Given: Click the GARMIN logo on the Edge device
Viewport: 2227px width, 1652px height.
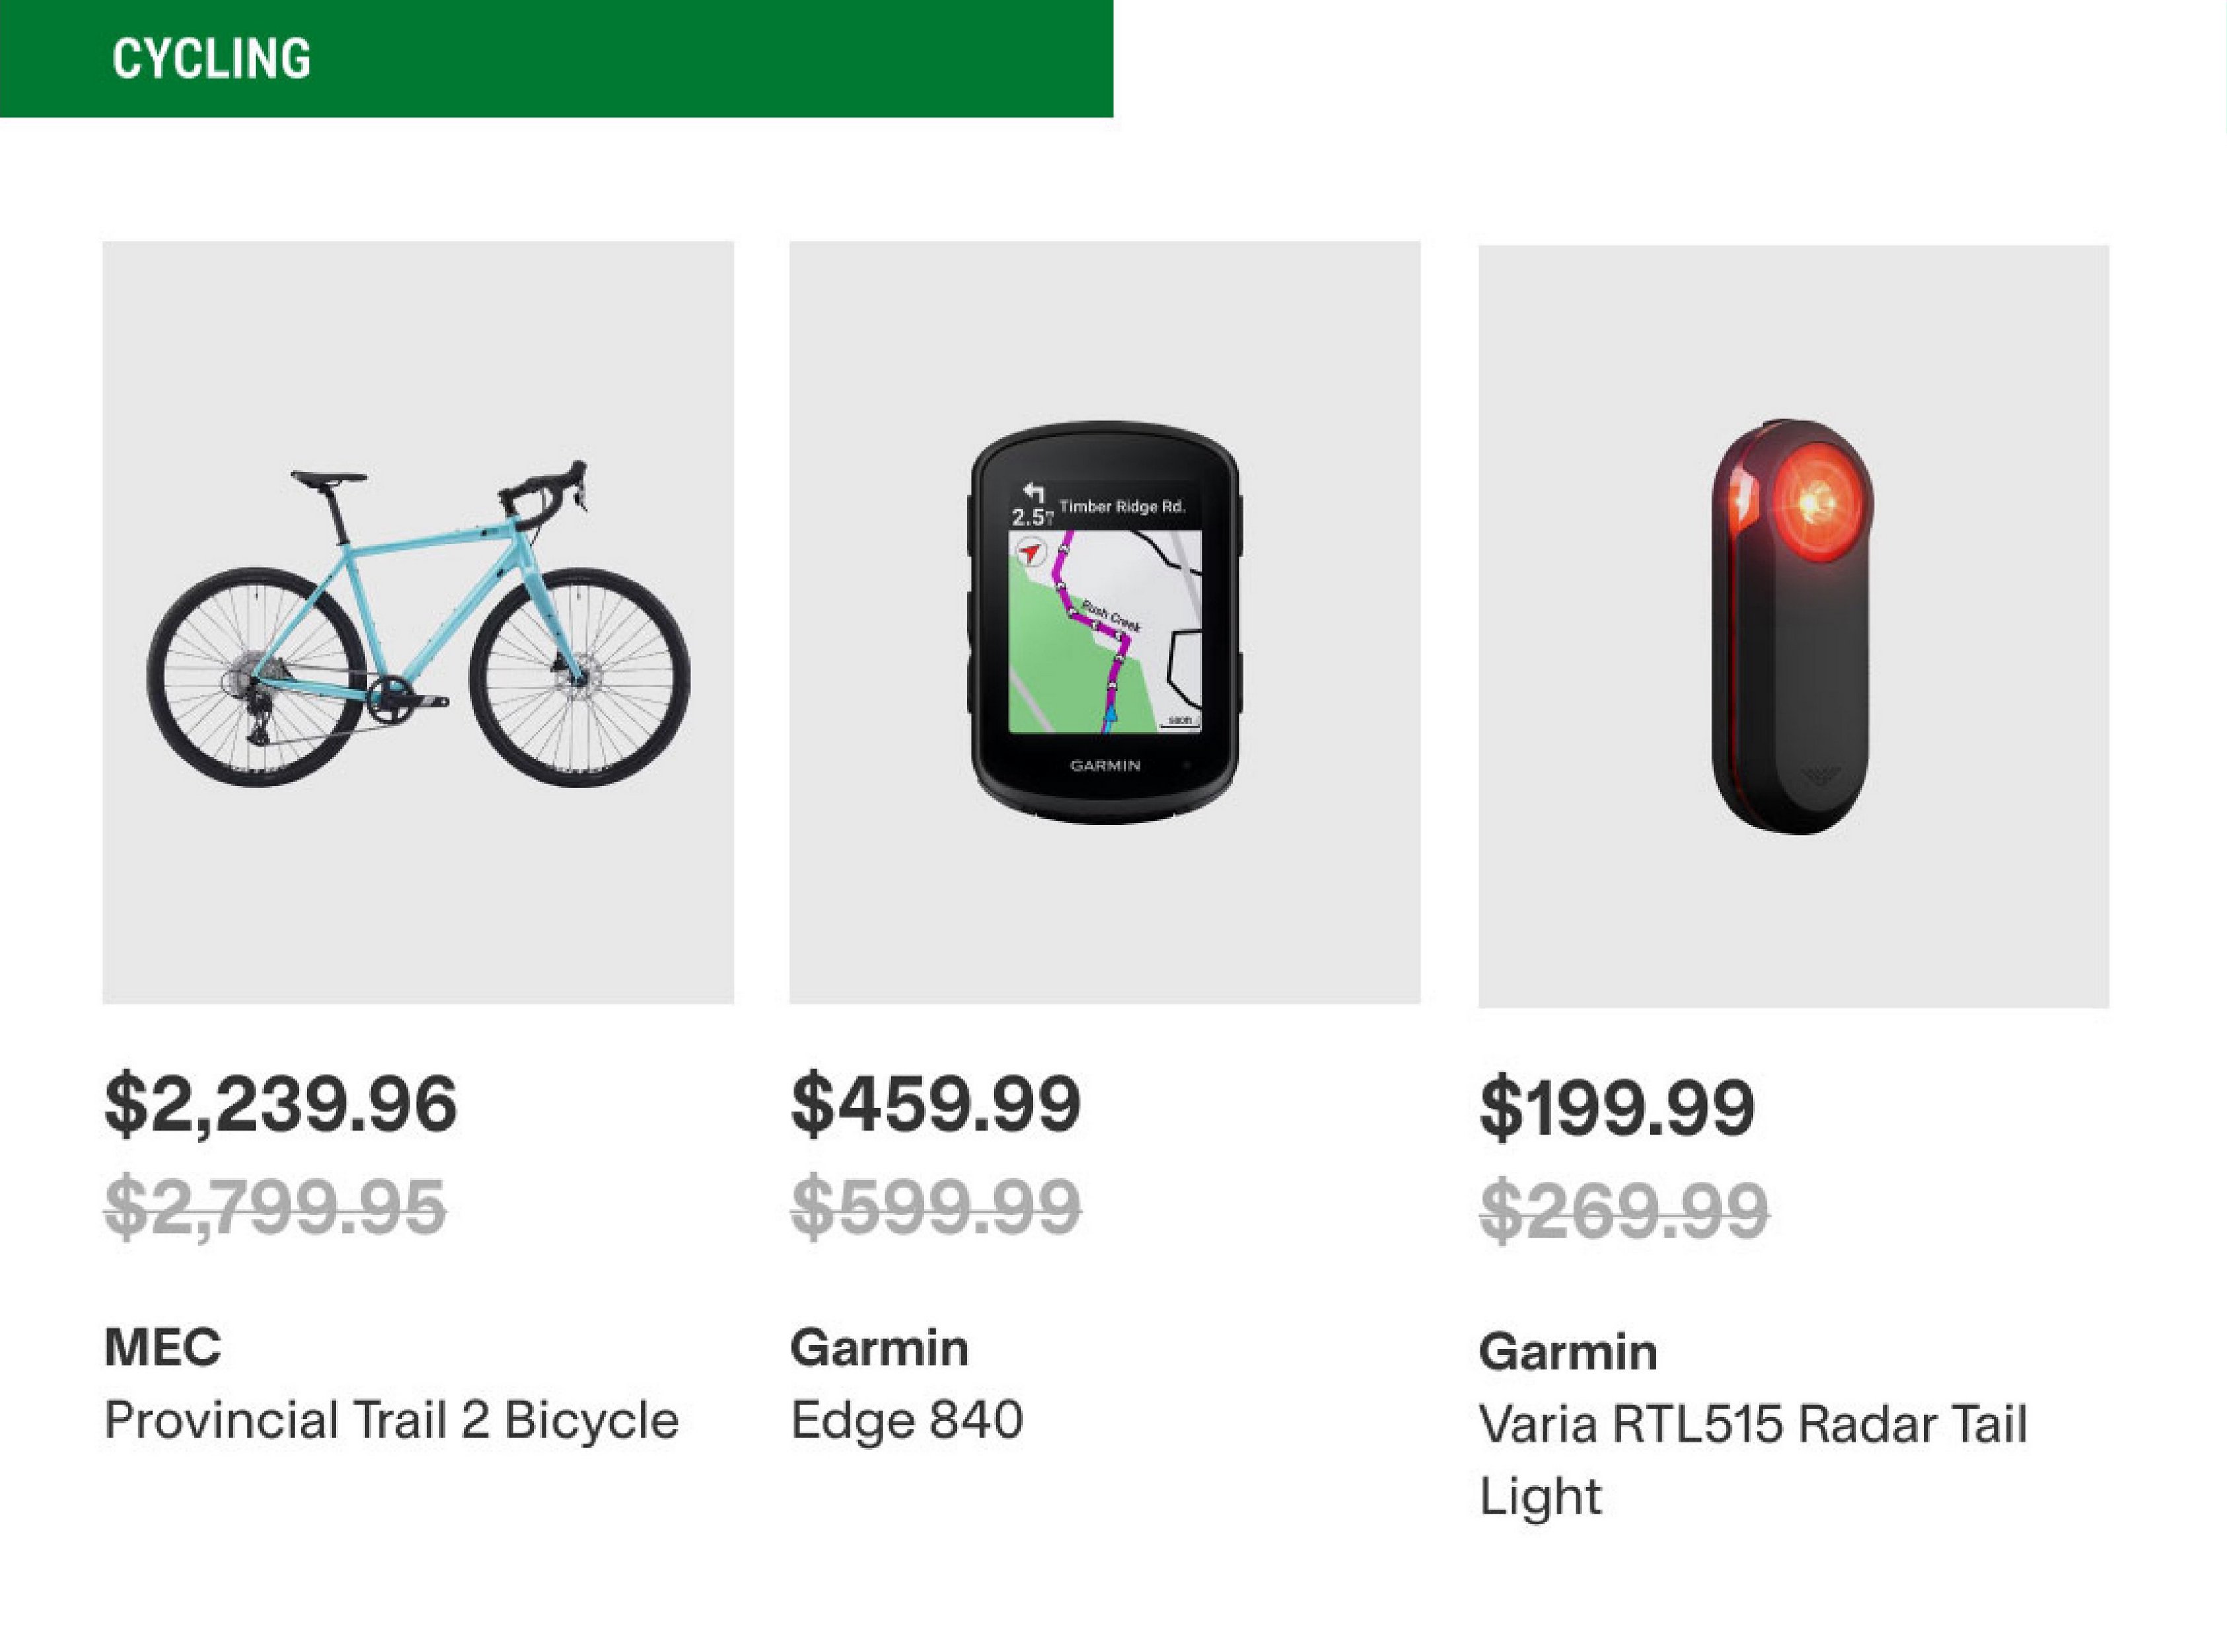Looking at the screenshot, I should pyautogui.click(x=1105, y=766).
